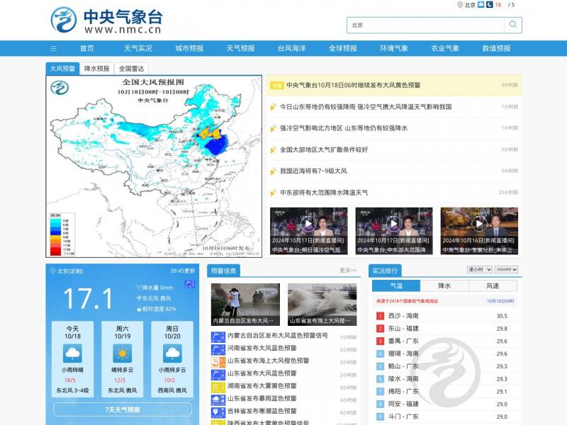567x425 pixels.
Task: Open the 我国近海将有7~9级大风 news link
Action: 313,171
